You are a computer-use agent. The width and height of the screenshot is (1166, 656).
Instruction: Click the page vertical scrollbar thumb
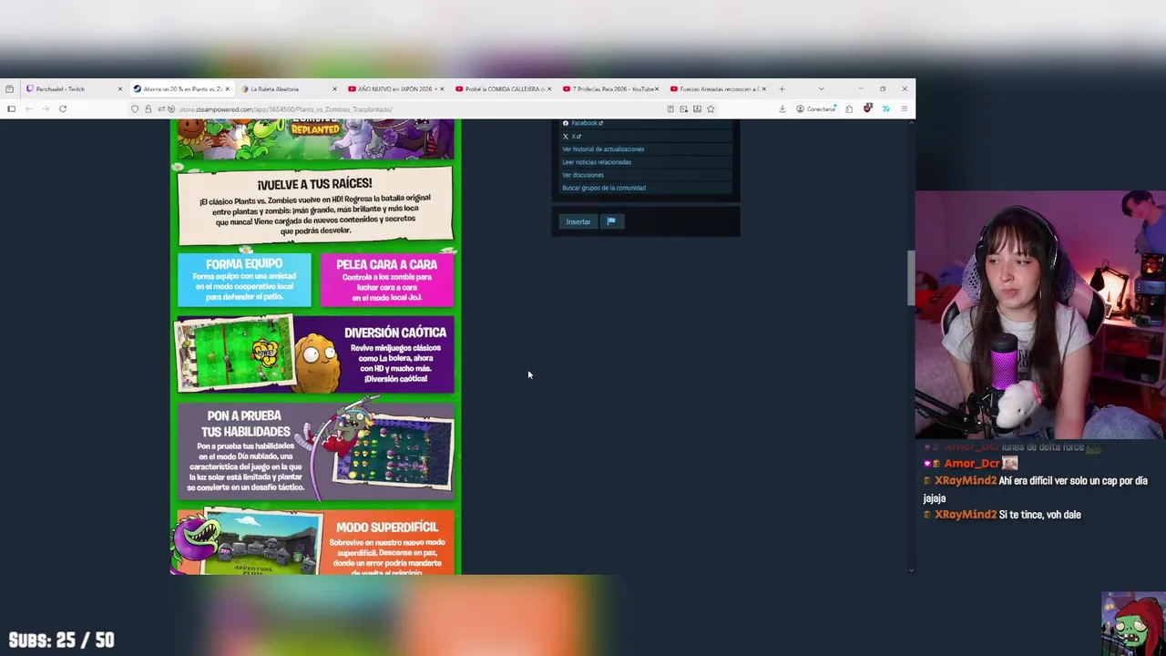[x=910, y=278]
